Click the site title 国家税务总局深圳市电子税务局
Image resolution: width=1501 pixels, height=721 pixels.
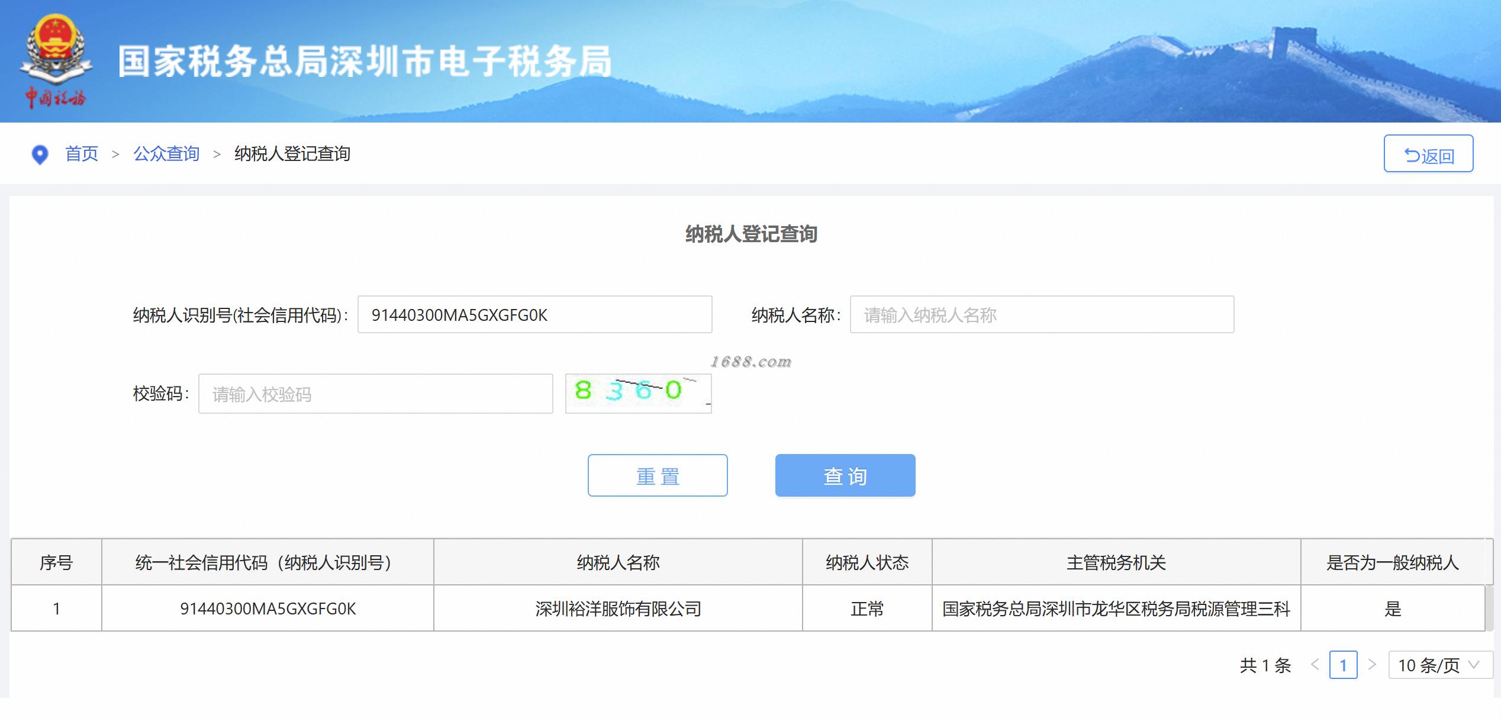pyautogui.click(x=365, y=62)
